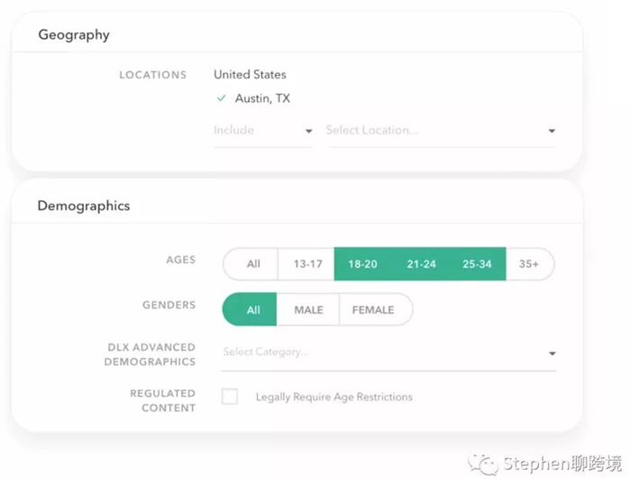
Task: Deselect the 18-20 age range
Action: point(362,264)
